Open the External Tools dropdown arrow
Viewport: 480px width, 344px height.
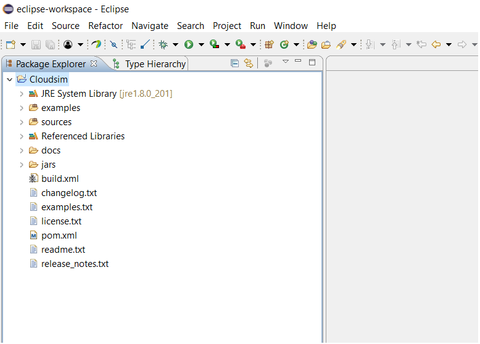click(253, 44)
